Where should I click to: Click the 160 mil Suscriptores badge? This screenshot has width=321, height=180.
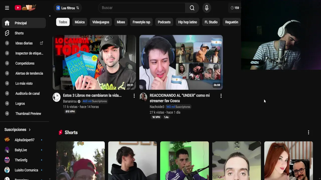(178, 107)
